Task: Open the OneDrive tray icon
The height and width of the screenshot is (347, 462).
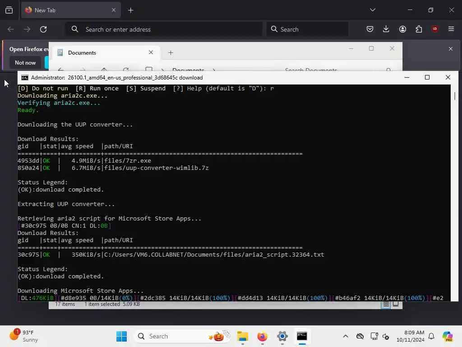Action: tap(360, 336)
